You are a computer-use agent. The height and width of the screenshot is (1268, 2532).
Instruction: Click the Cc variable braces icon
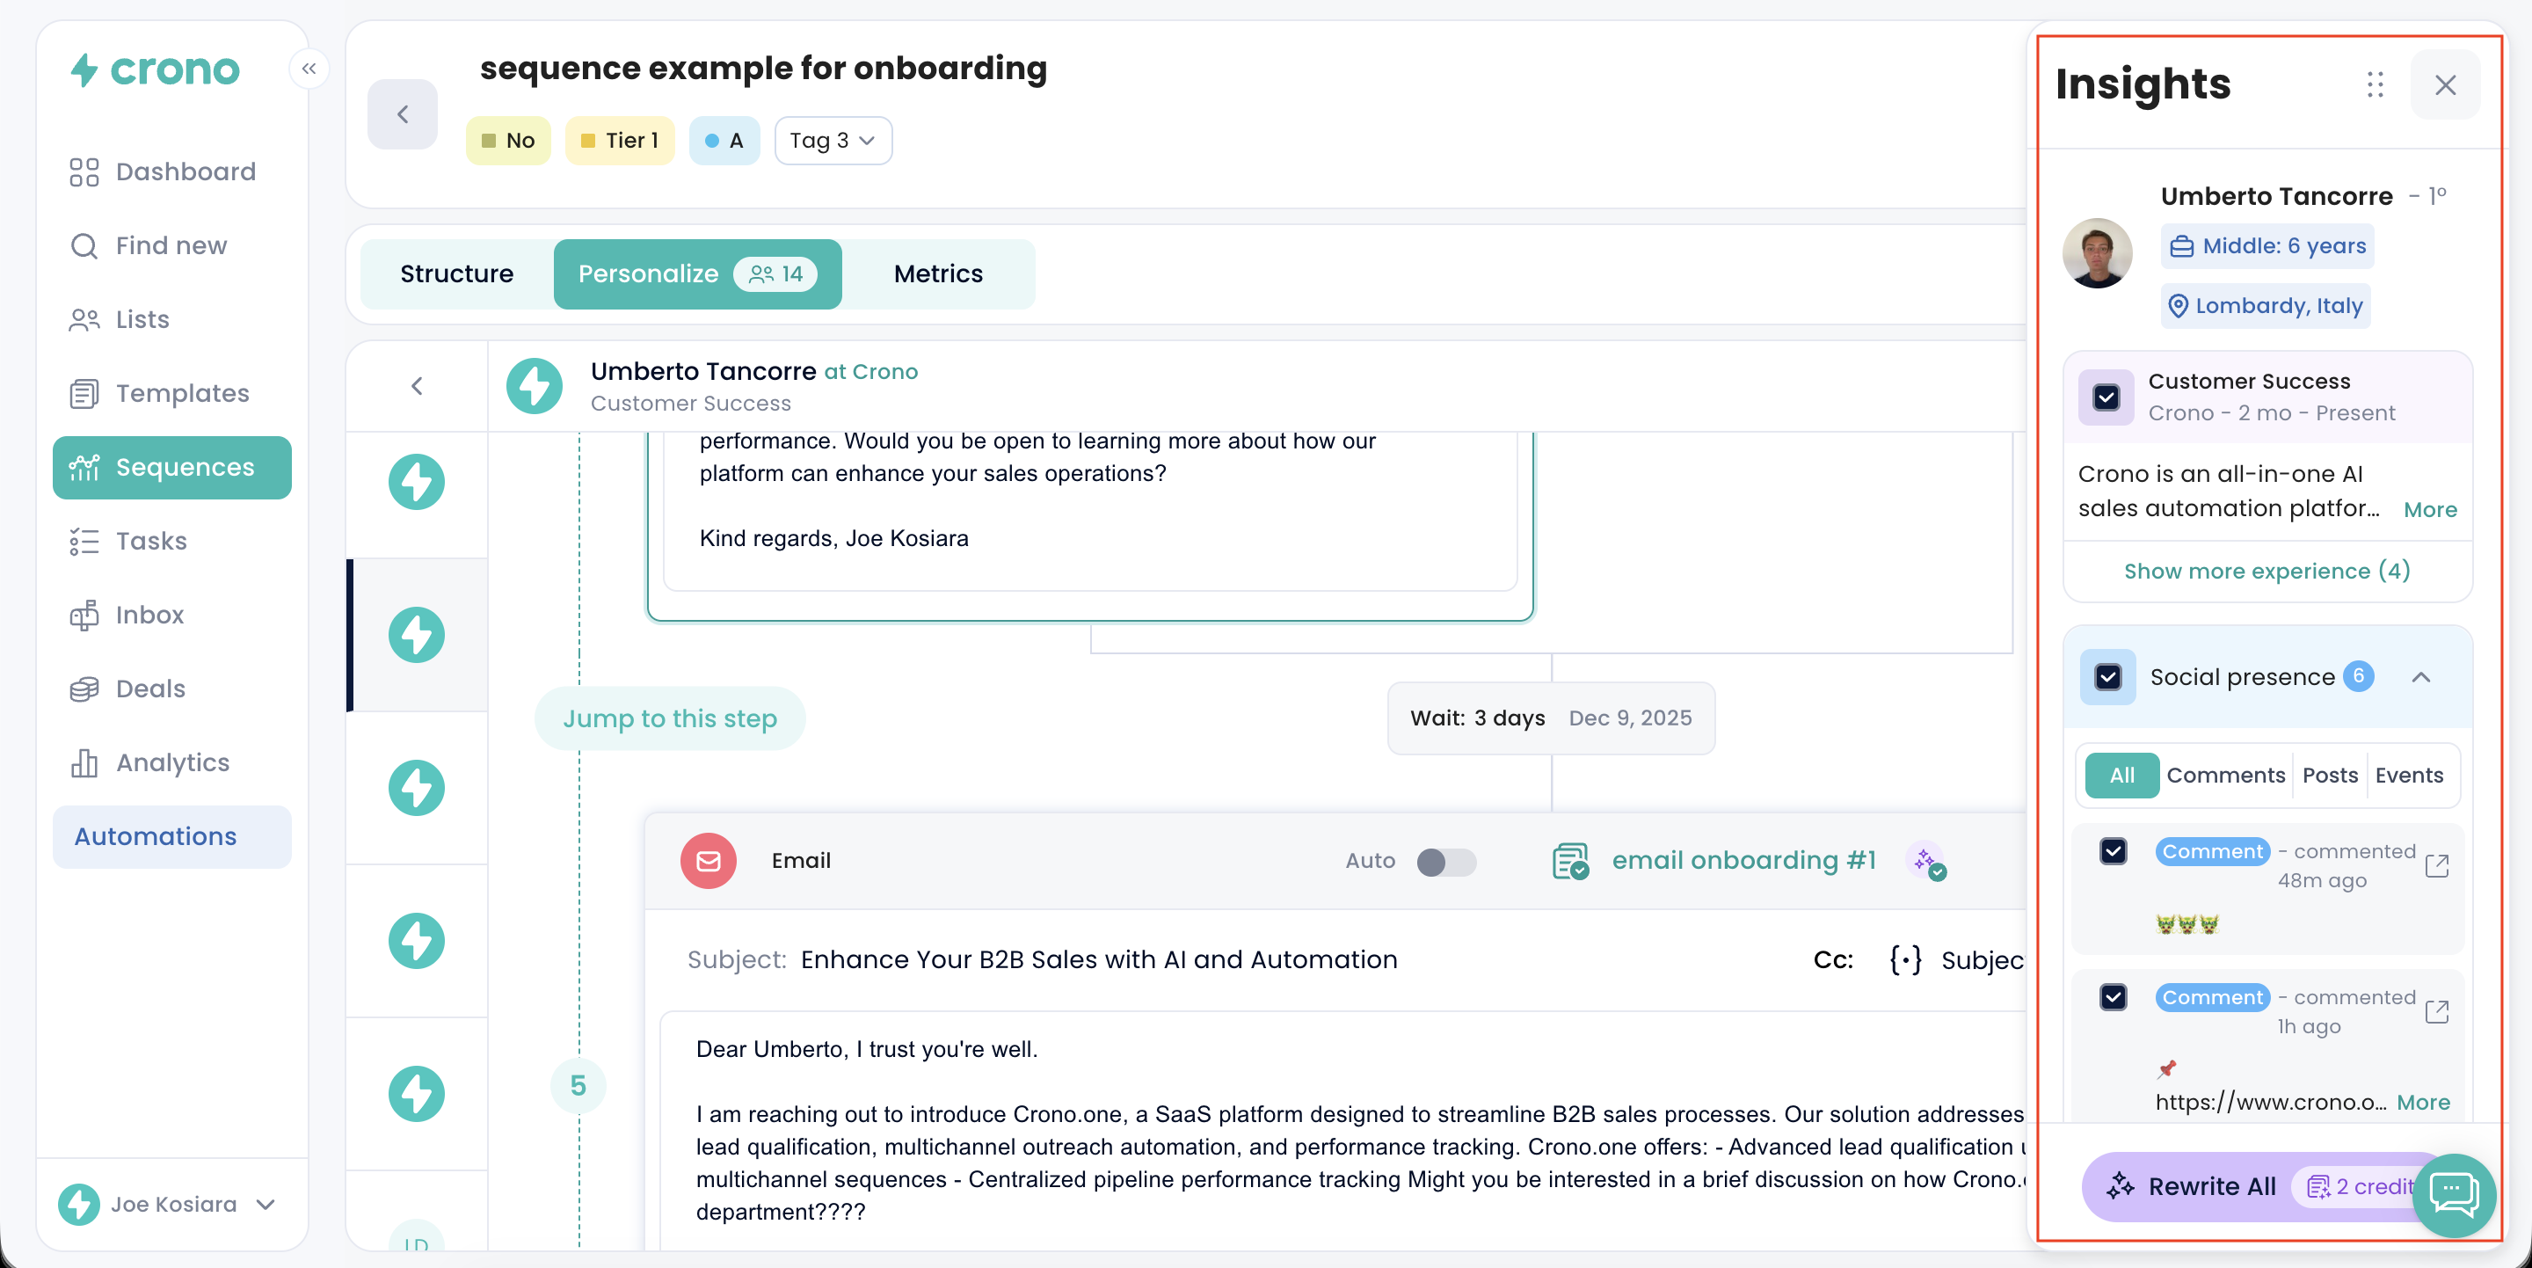[1905, 959]
